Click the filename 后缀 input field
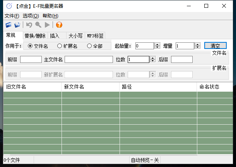 click(x=182, y=59)
